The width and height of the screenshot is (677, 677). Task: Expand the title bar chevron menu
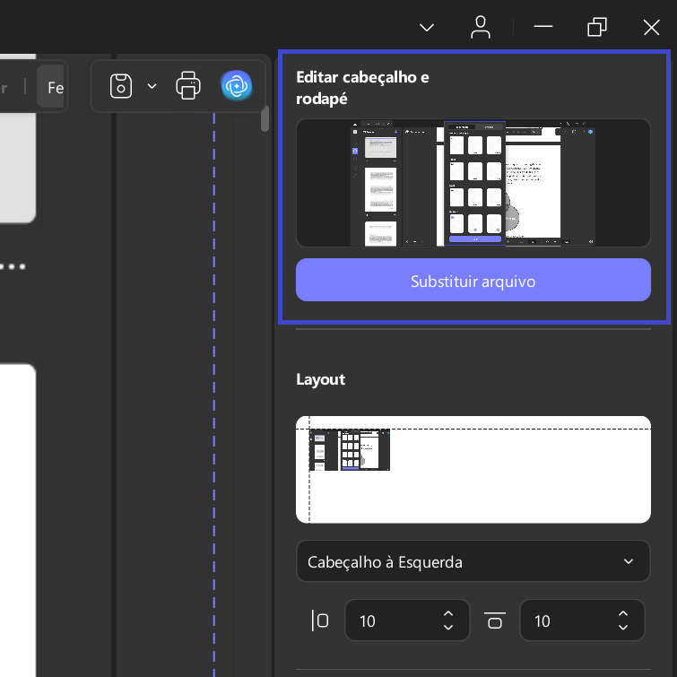pos(427,28)
